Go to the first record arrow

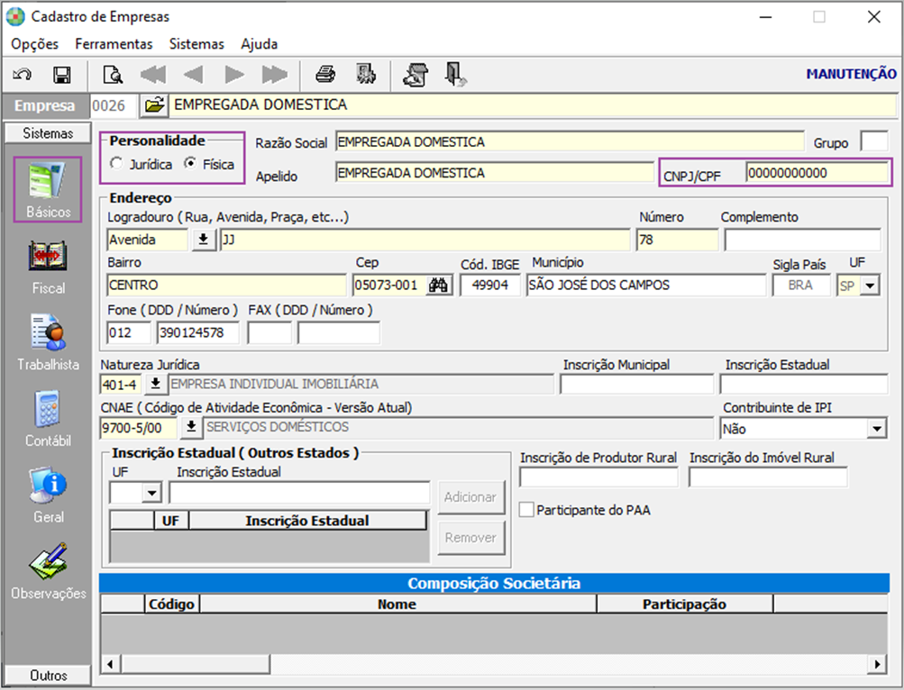[153, 75]
